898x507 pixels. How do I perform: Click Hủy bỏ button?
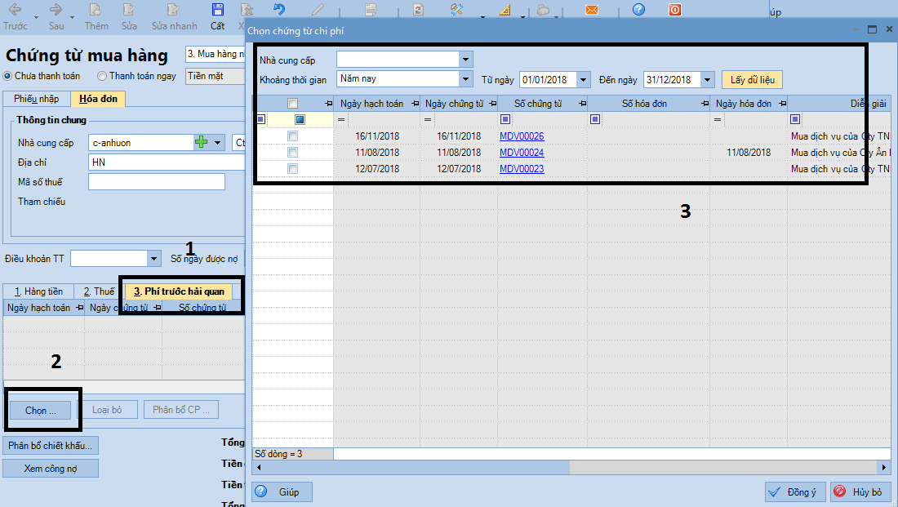pyautogui.click(x=860, y=492)
